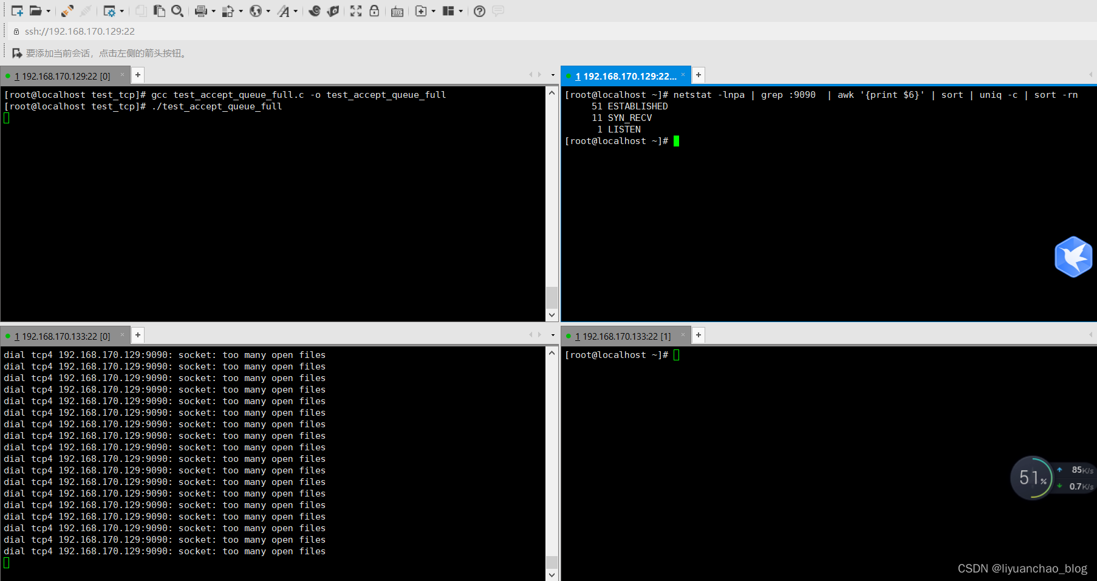Add new tab in top-right pane

(x=699, y=75)
